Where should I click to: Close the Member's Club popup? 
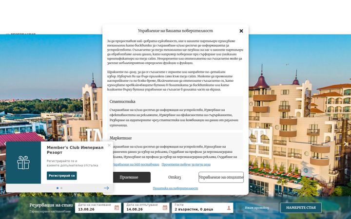click(x=109, y=145)
